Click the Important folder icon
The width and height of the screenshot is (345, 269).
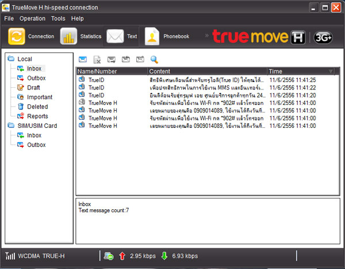(21, 97)
